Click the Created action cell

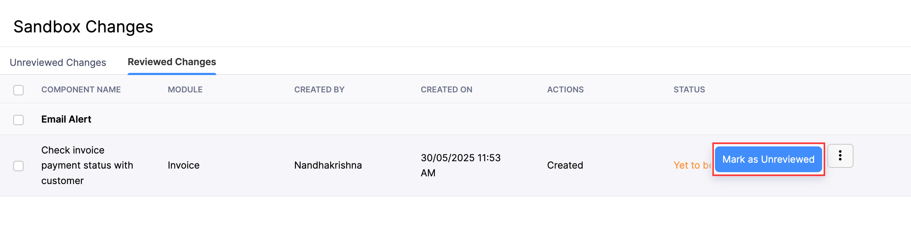565,165
